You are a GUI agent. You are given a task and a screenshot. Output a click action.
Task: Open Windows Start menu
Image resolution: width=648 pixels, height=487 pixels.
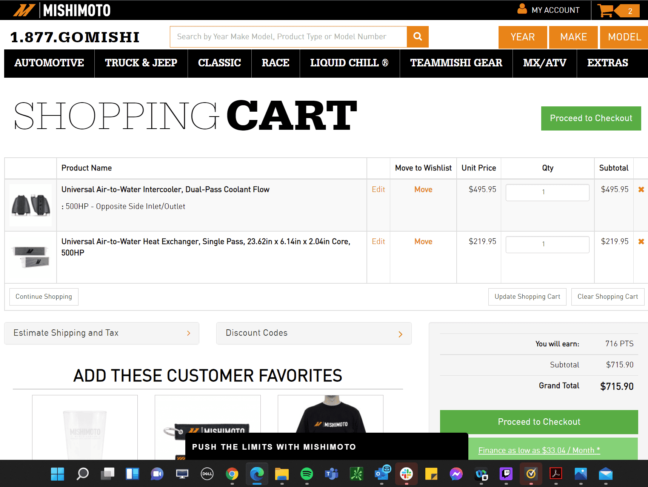57,474
